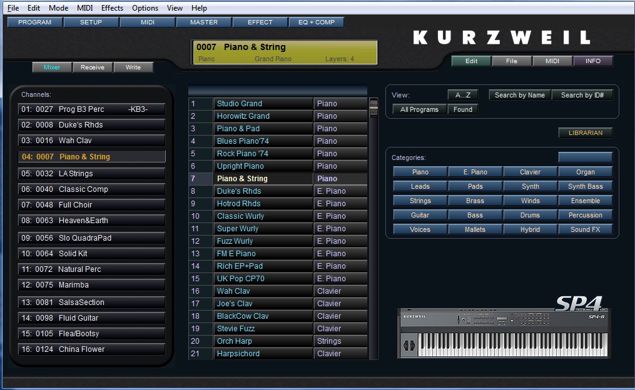Open the Mode menu
This screenshot has width=635, height=390.
pyautogui.click(x=58, y=8)
